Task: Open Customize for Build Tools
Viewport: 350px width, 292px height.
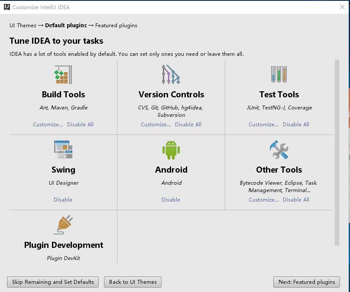Action: coord(48,125)
